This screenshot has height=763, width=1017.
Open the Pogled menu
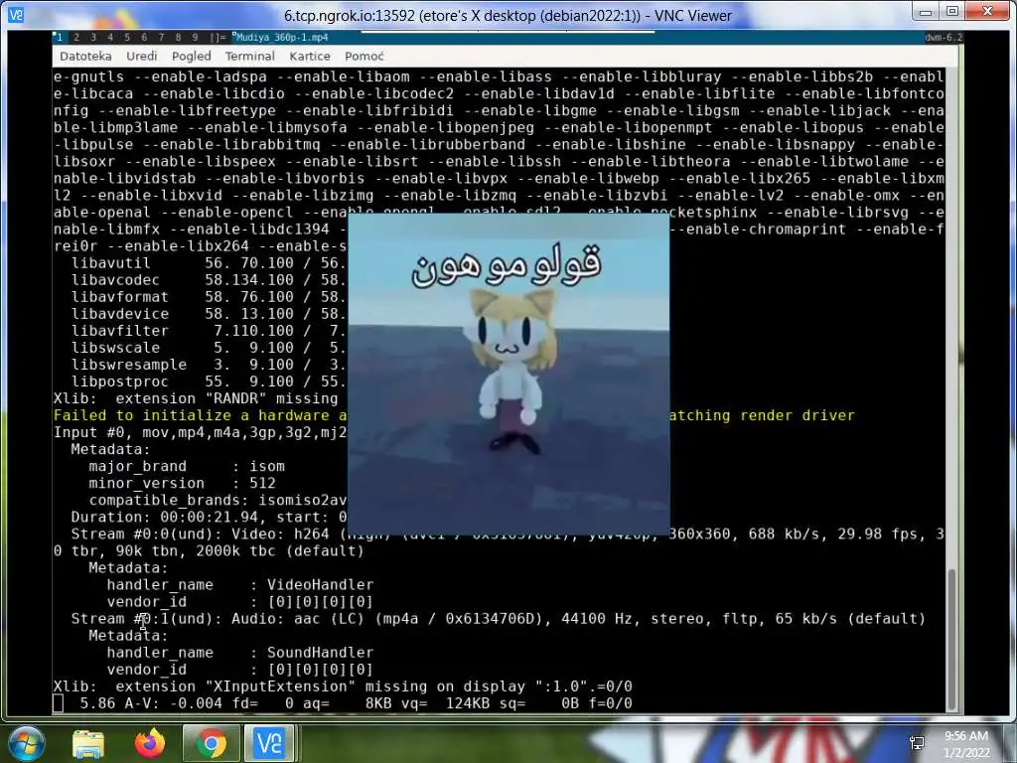pyautogui.click(x=192, y=57)
